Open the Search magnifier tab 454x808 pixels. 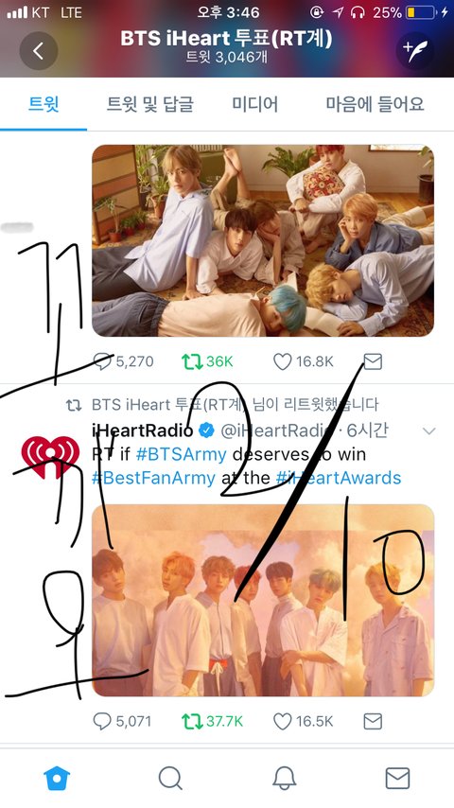click(x=170, y=778)
